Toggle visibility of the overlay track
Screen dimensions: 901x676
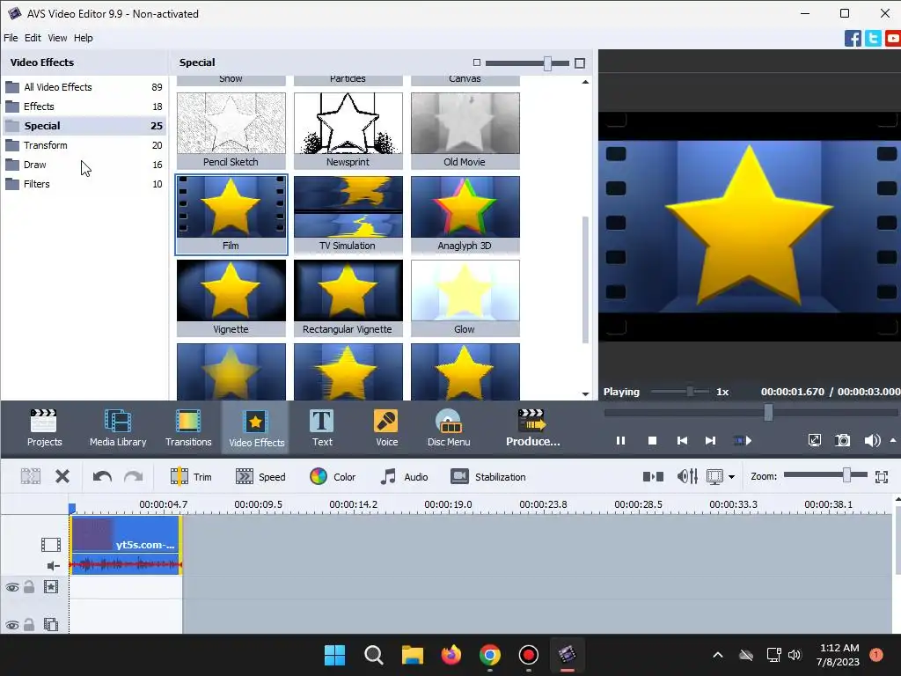(12, 625)
